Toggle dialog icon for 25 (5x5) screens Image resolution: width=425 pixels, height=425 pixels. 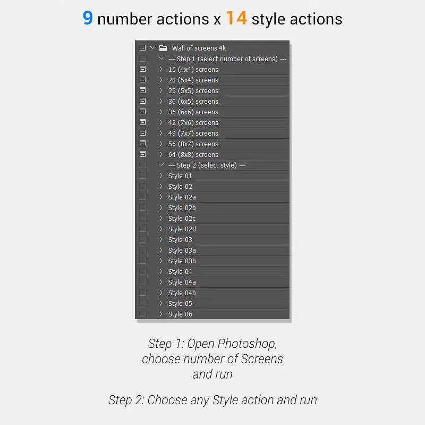(x=142, y=90)
